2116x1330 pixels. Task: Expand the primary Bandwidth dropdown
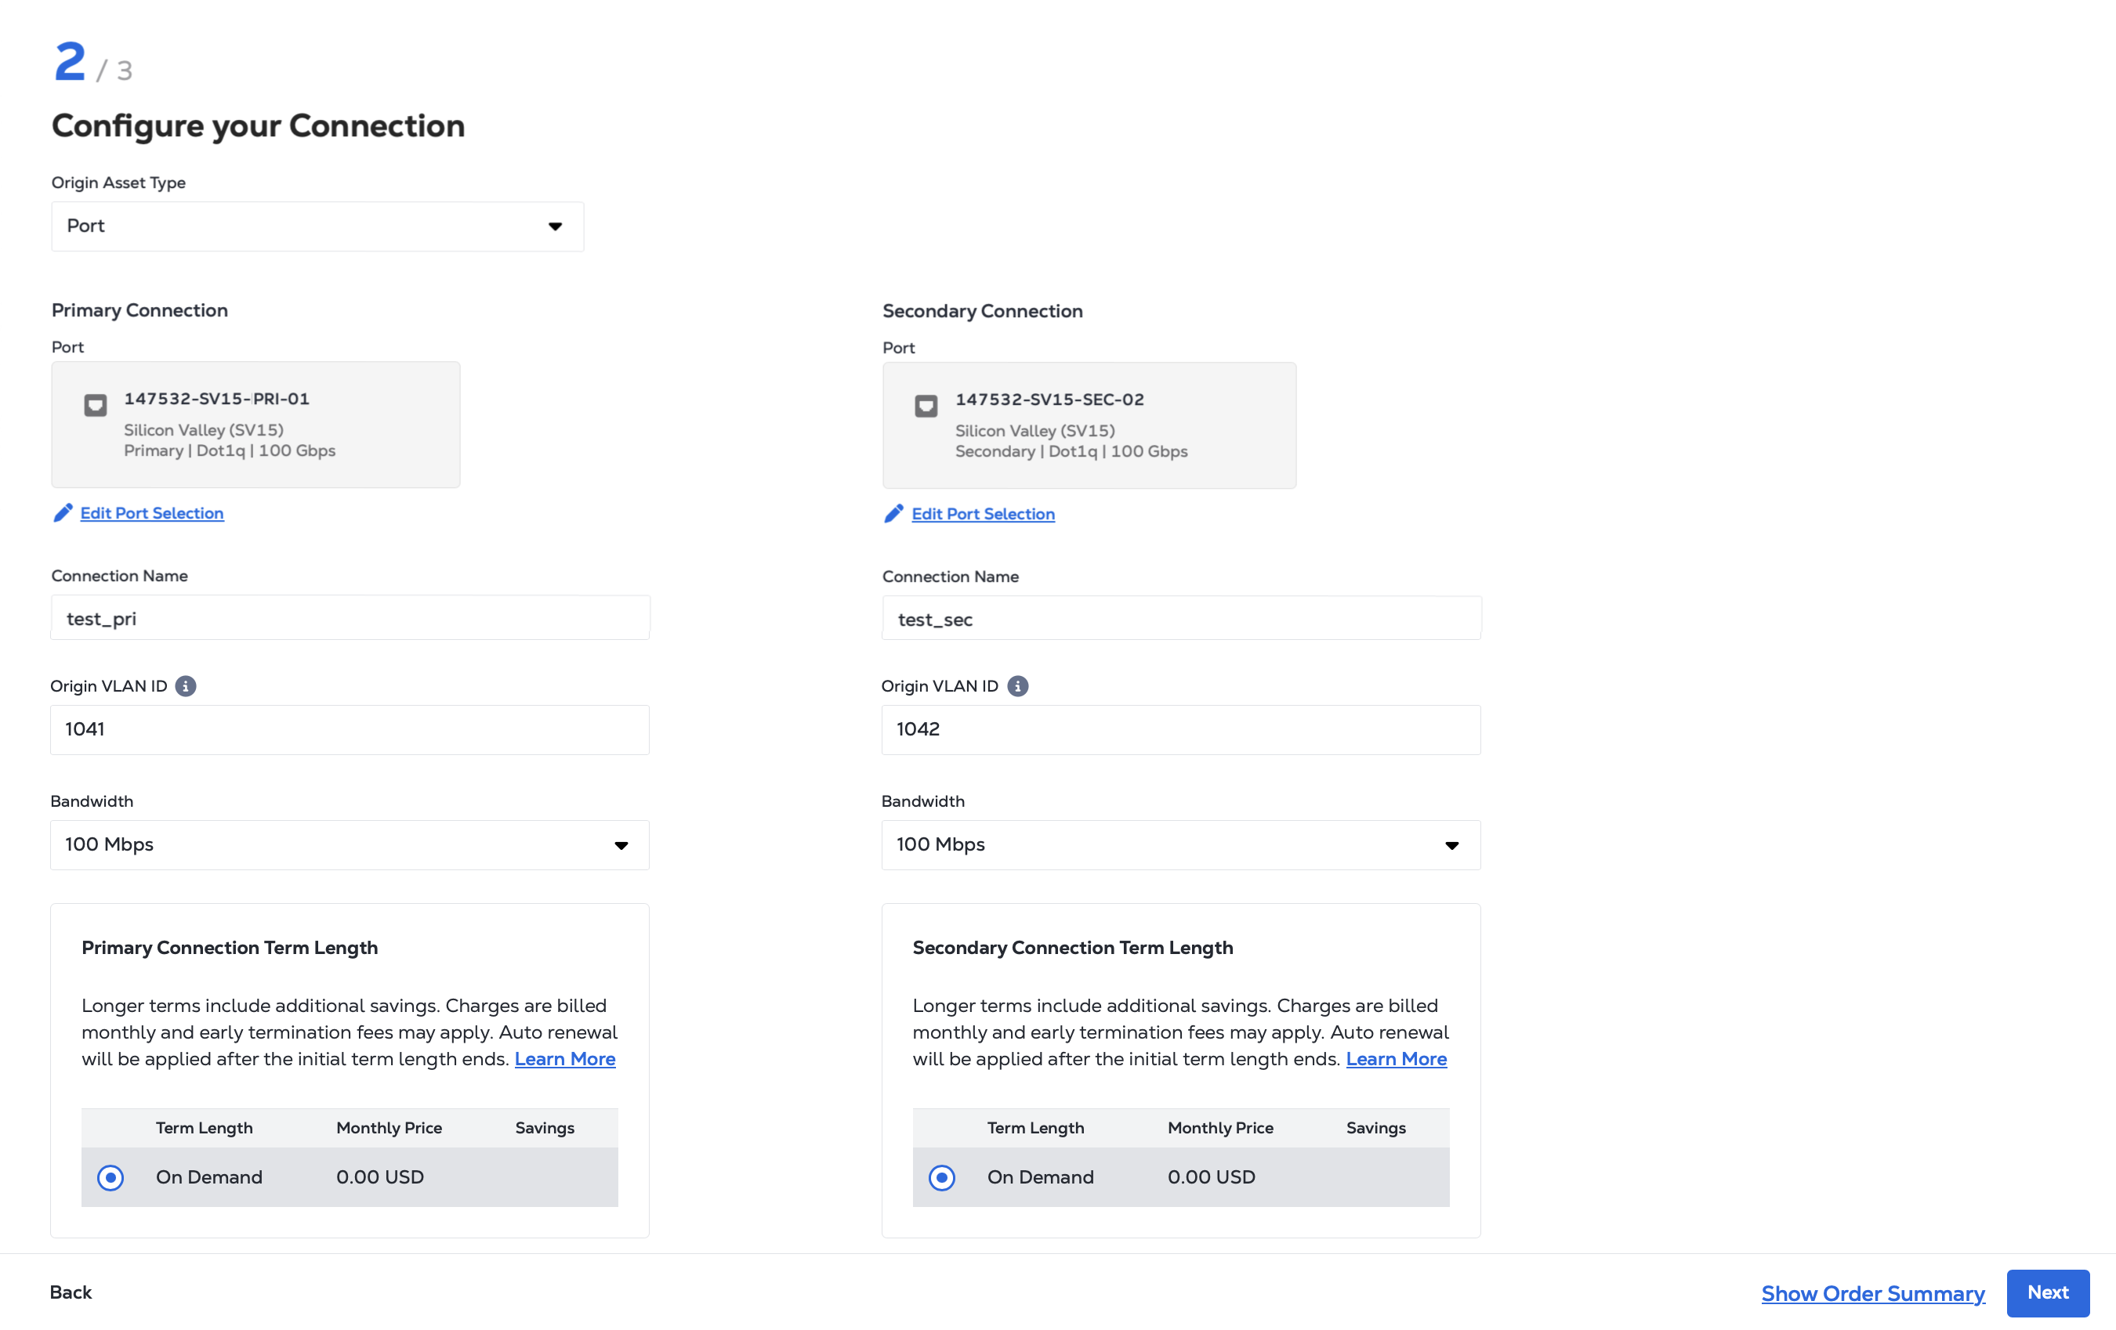tap(349, 845)
